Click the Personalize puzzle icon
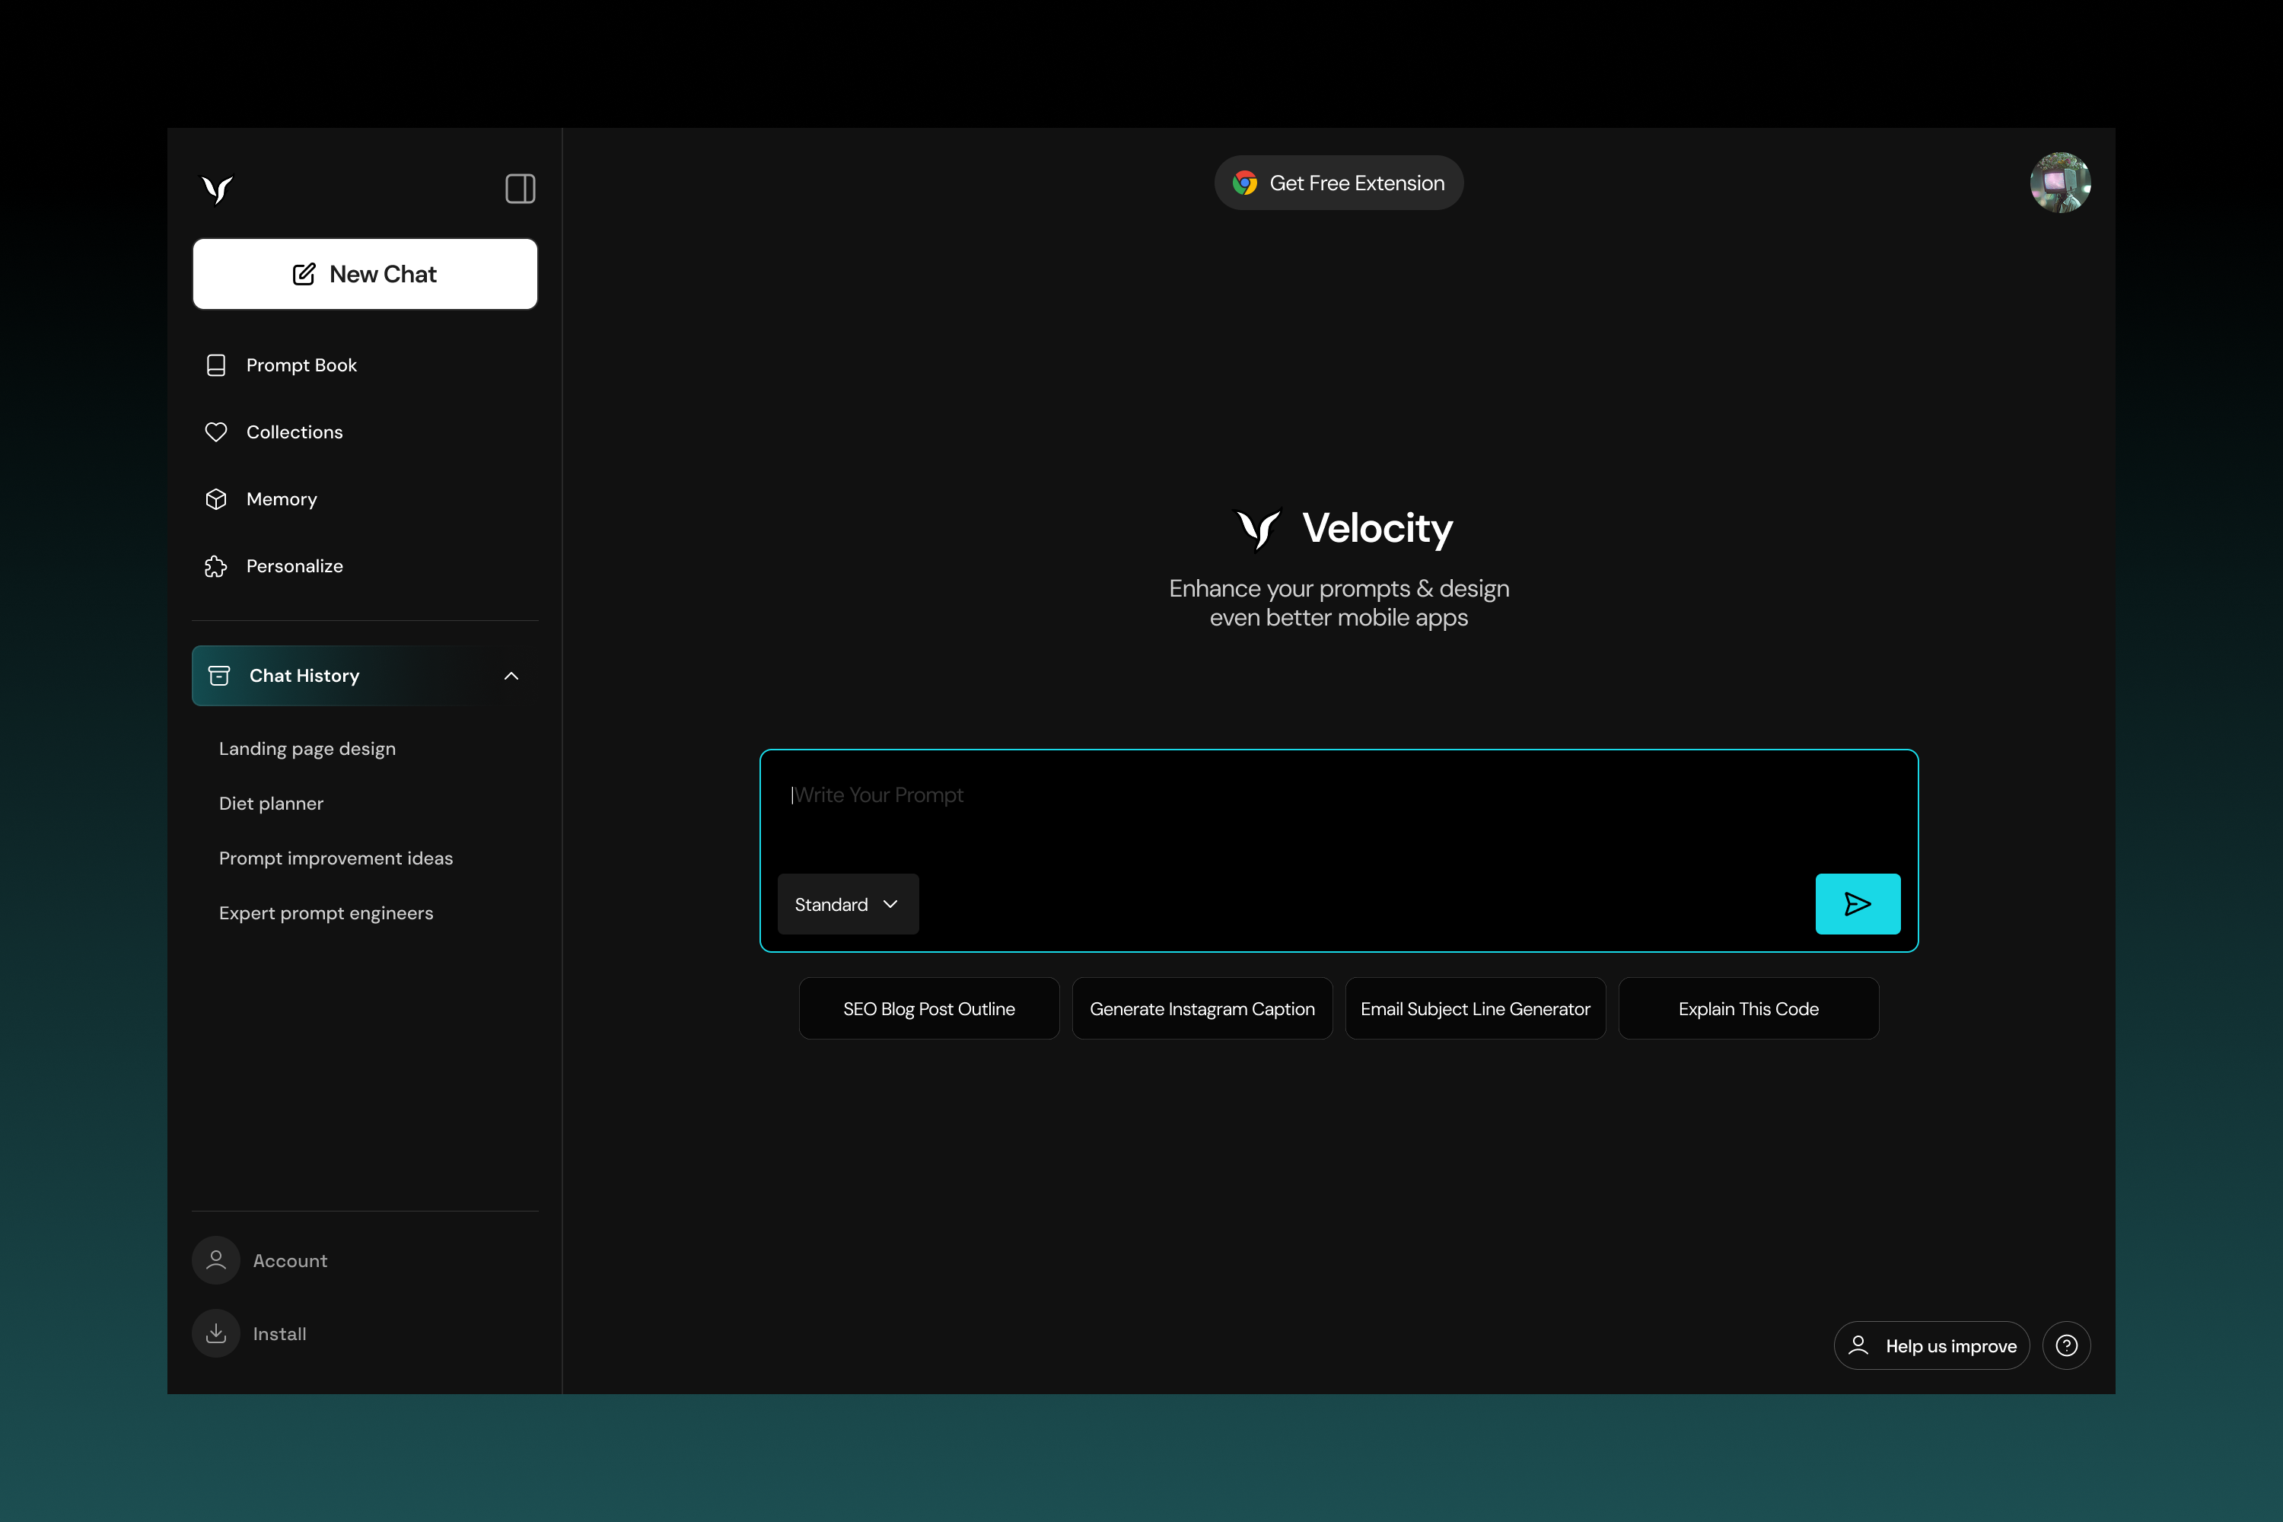 [x=216, y=566]
